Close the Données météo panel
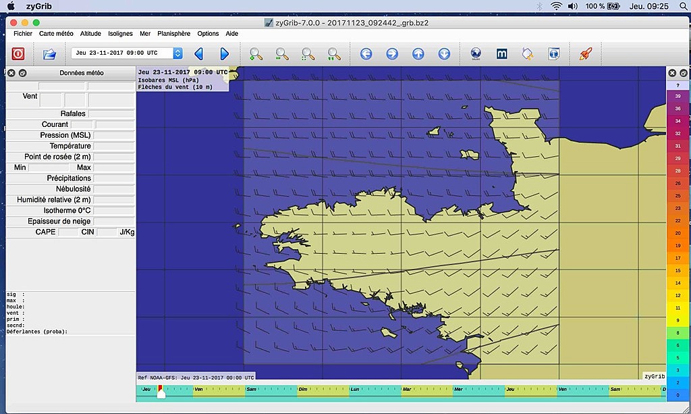Viewport: 691px width, 414px height. (11, 73)
